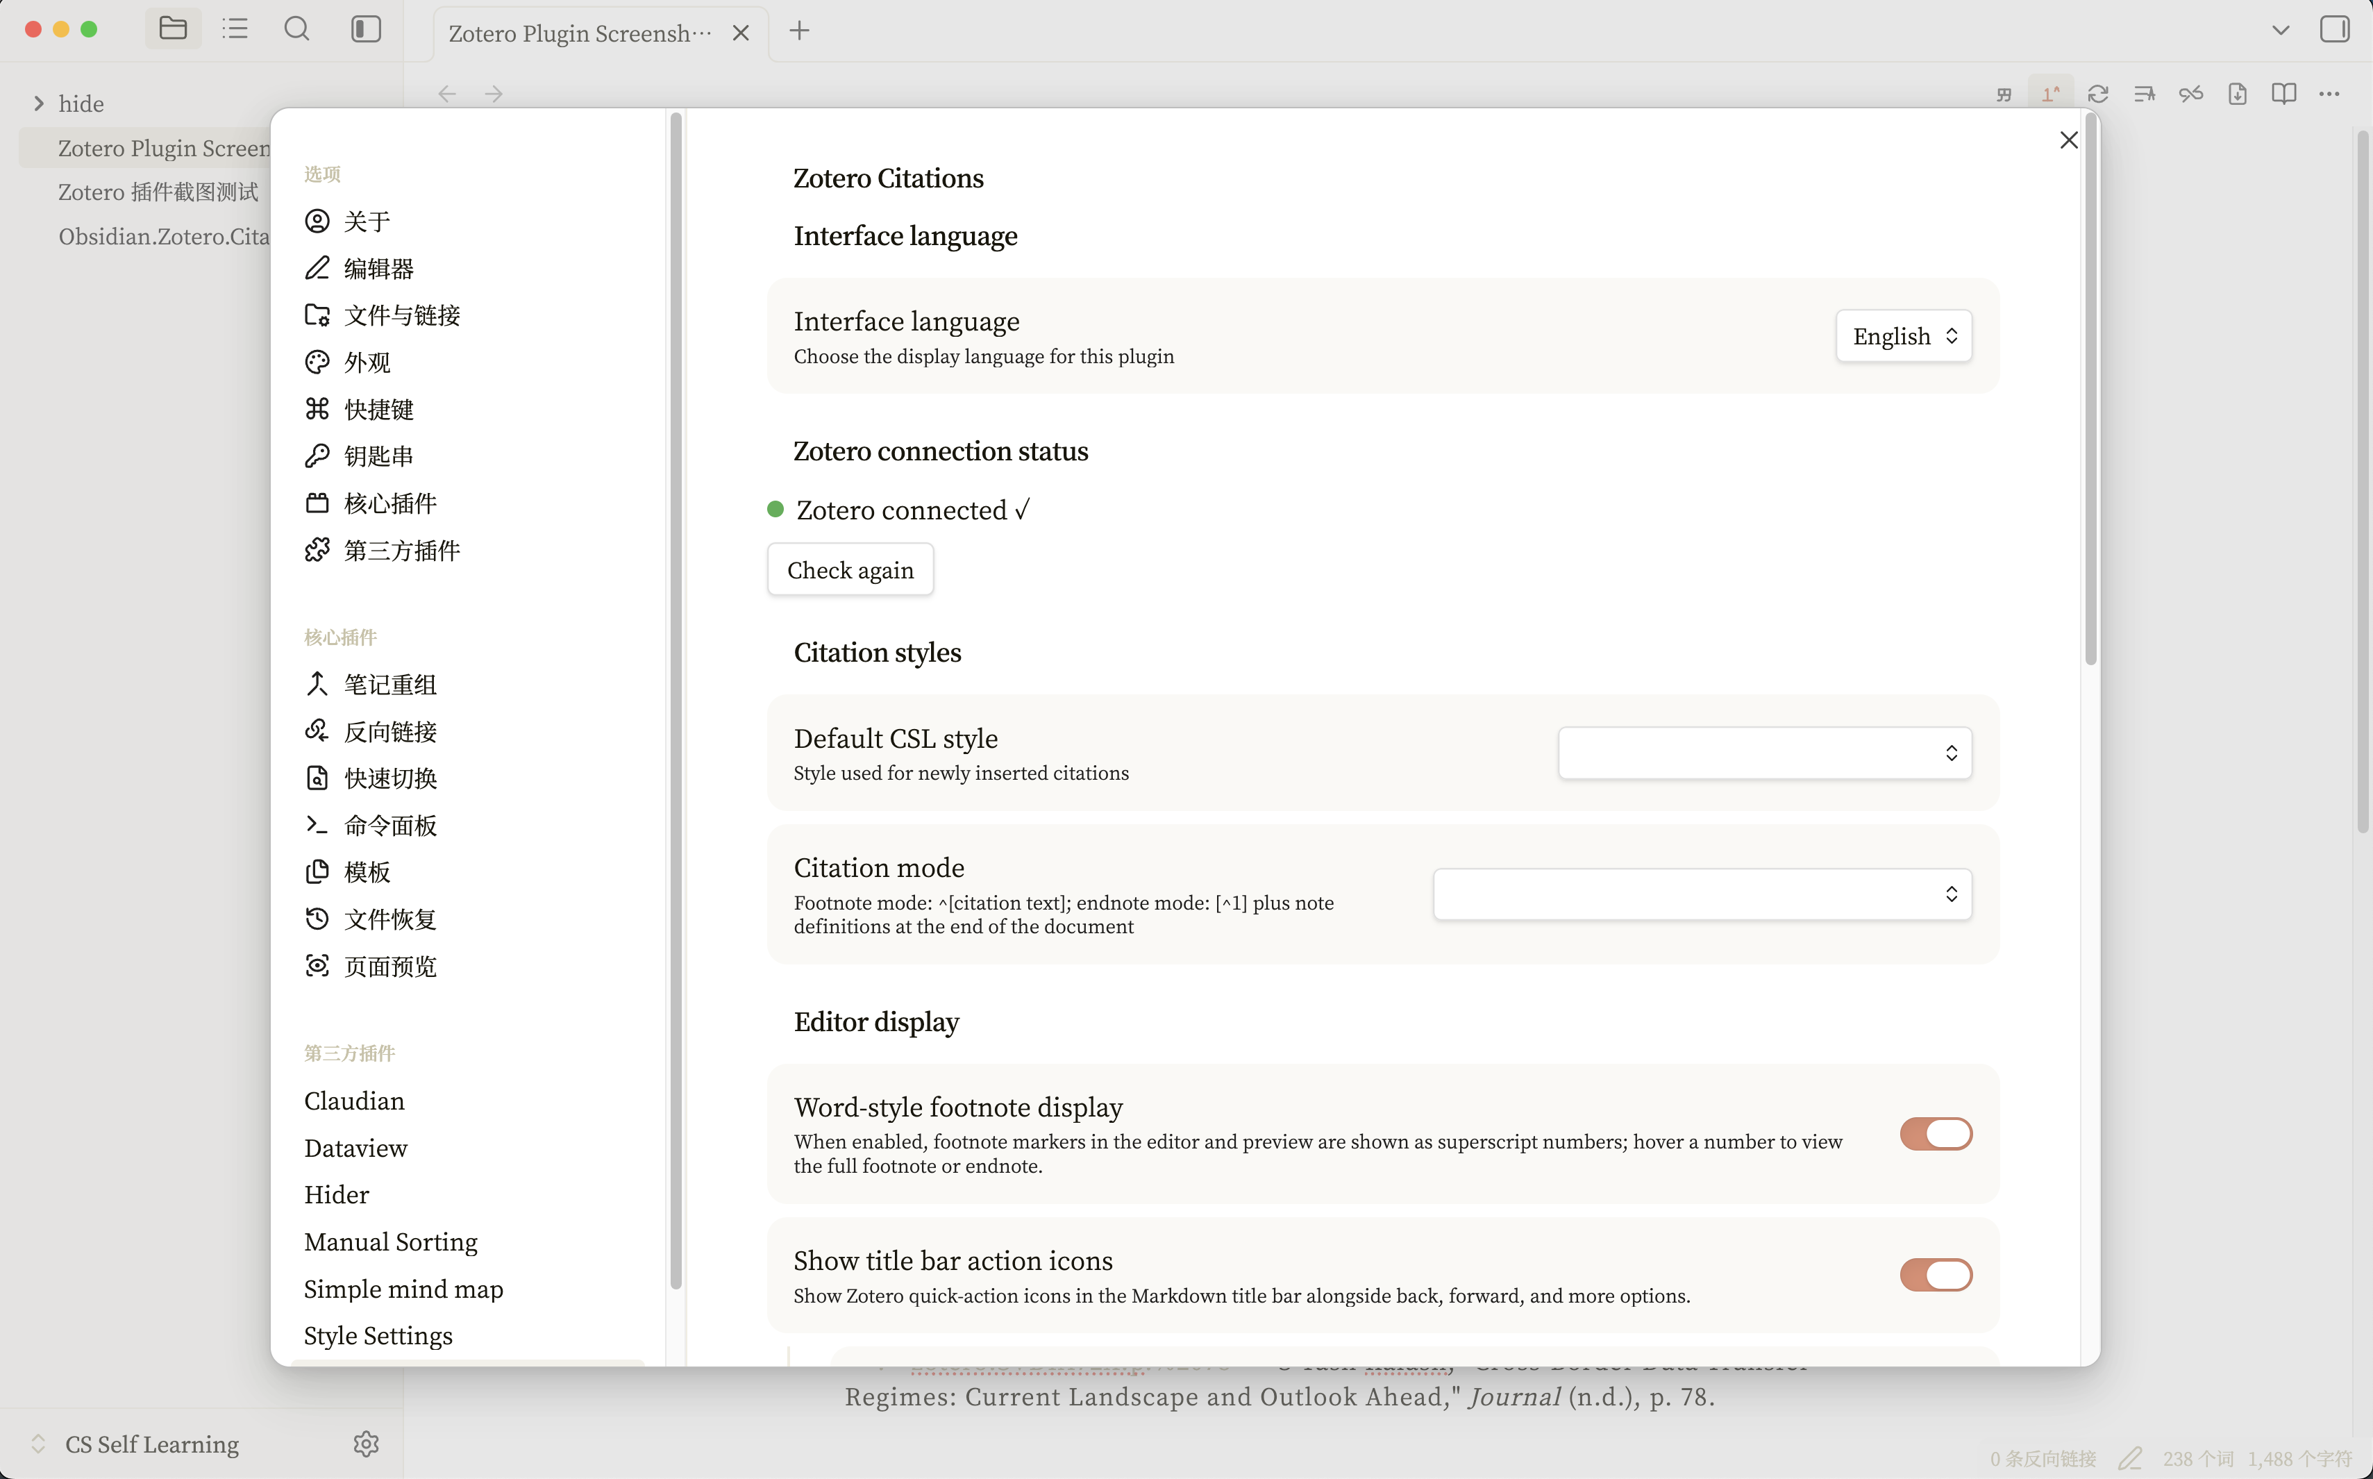Open 页面预览 plugin settings
The image size is (2373, 1479).
click(x=467, y=965)
